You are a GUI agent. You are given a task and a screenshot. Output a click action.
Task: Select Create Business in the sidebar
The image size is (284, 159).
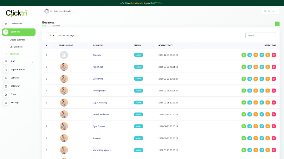[17, 40]
